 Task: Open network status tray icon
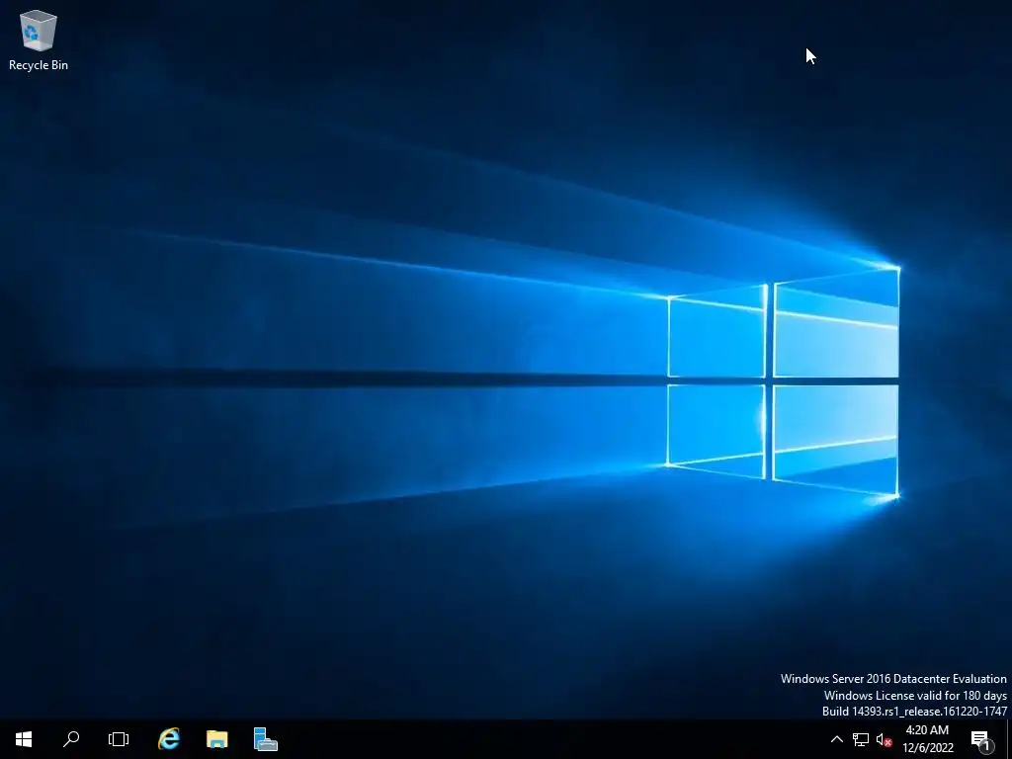(x=861, y=739)
